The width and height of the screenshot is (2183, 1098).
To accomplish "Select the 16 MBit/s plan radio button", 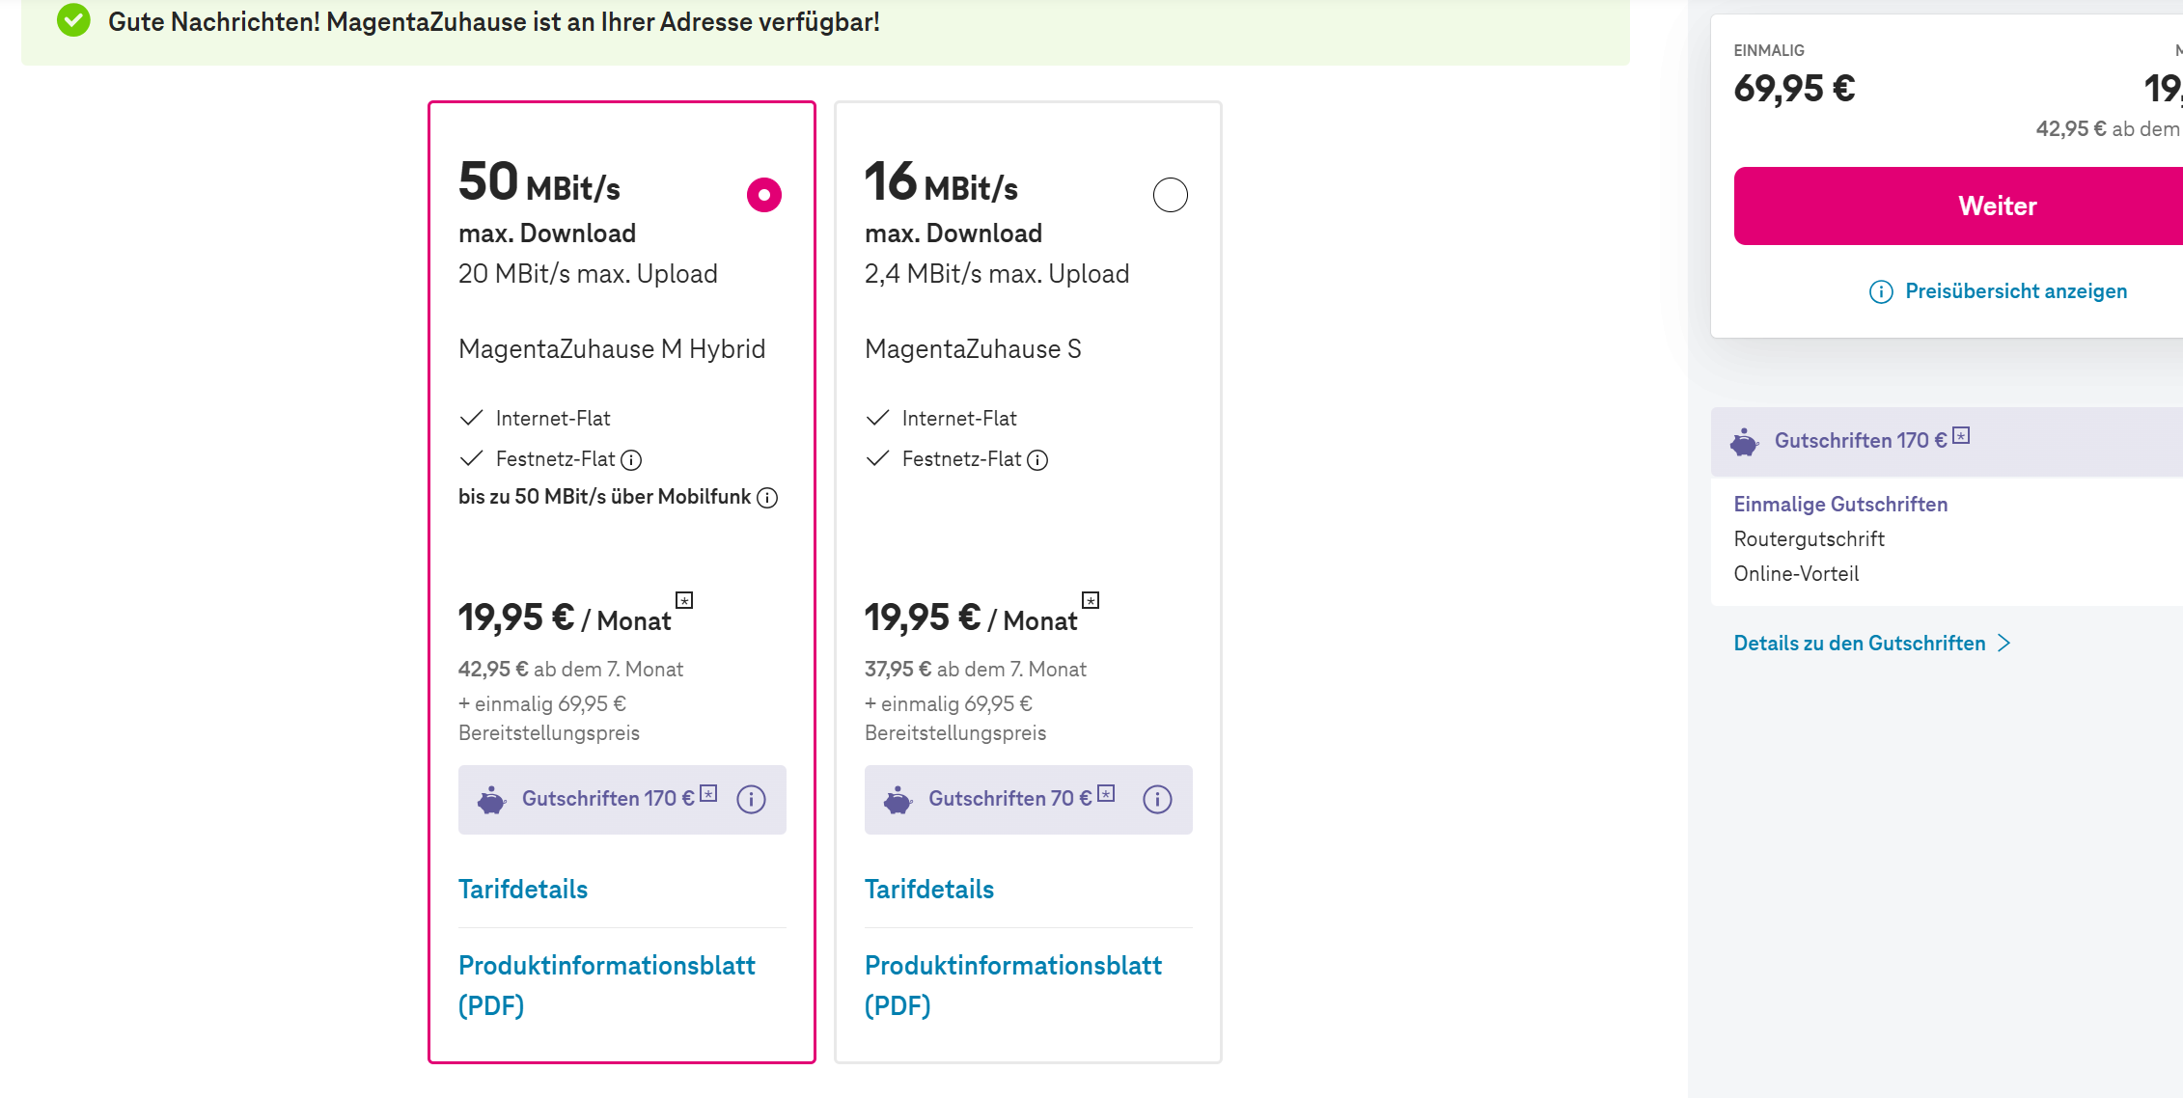I will 1171,195.
